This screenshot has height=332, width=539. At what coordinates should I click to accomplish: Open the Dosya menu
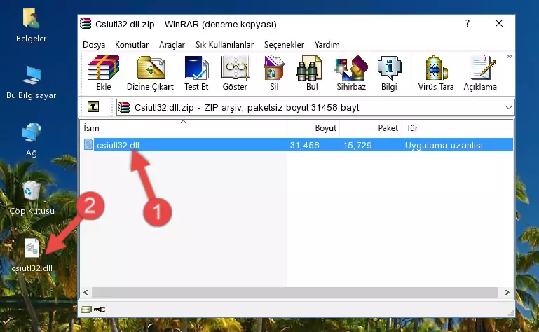pos(94,45)
